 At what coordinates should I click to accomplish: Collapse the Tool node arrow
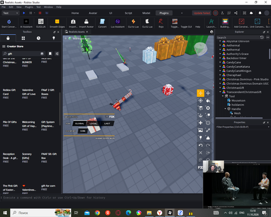223,96
